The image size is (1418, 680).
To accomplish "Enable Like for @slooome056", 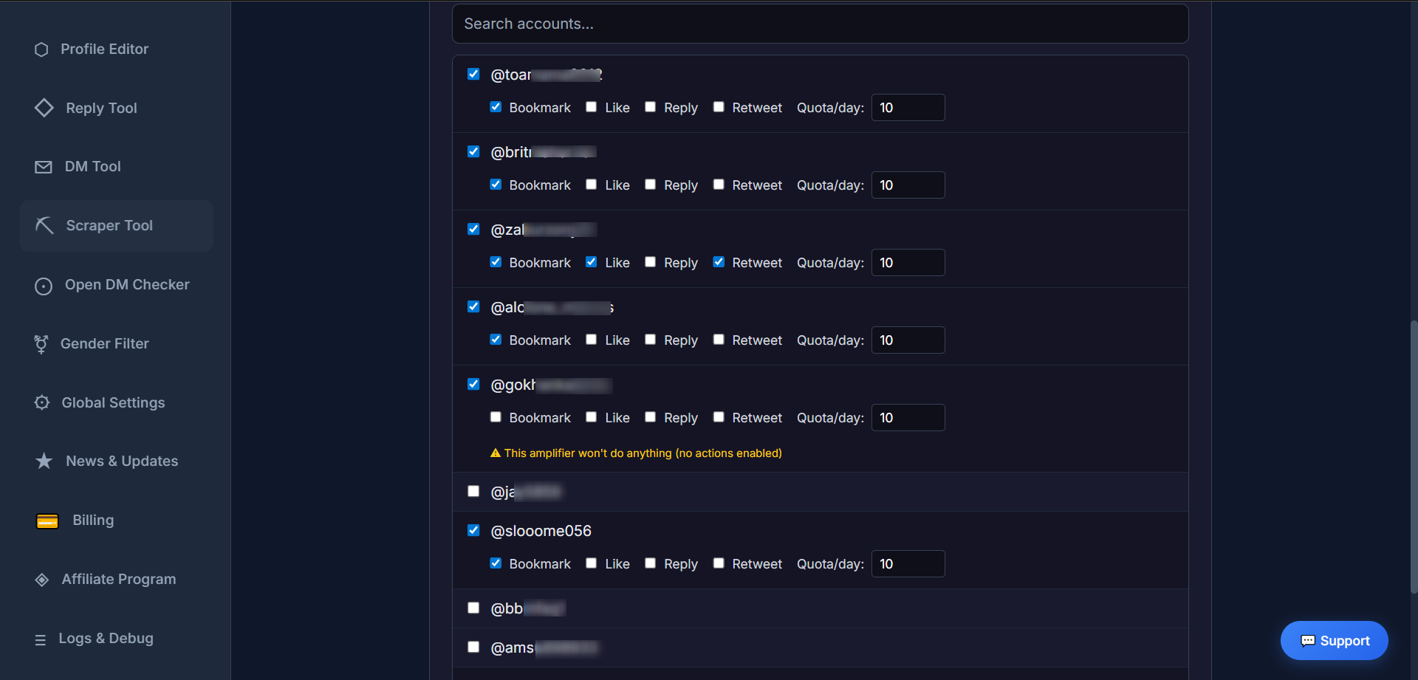I will (x=591, y=563).
